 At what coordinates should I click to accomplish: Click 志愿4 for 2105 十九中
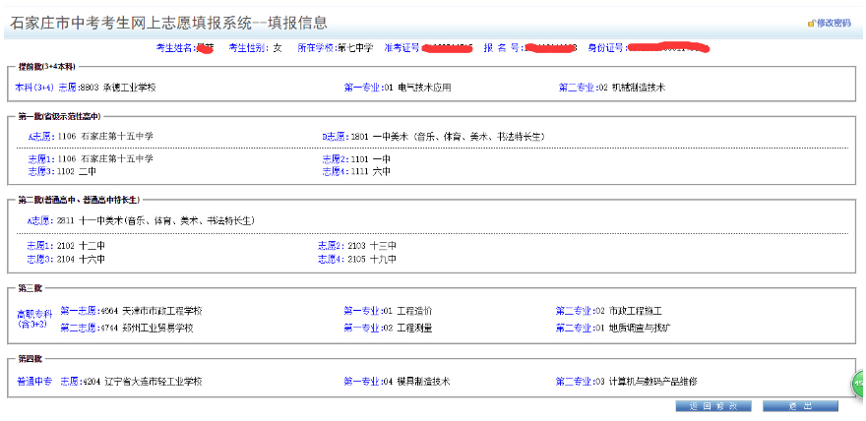pos(331,259)
